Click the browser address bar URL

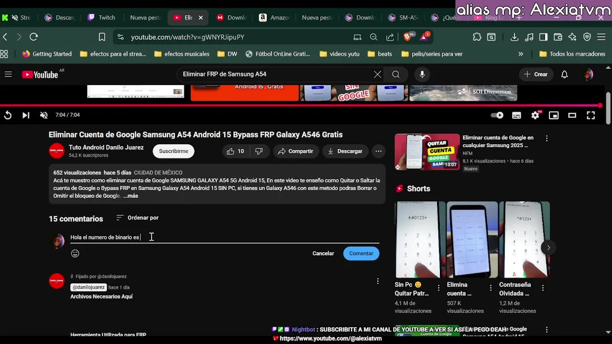pos(187,37)
